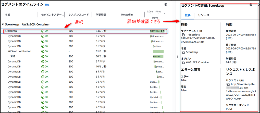Open the segment timeline settings gear

166,5
